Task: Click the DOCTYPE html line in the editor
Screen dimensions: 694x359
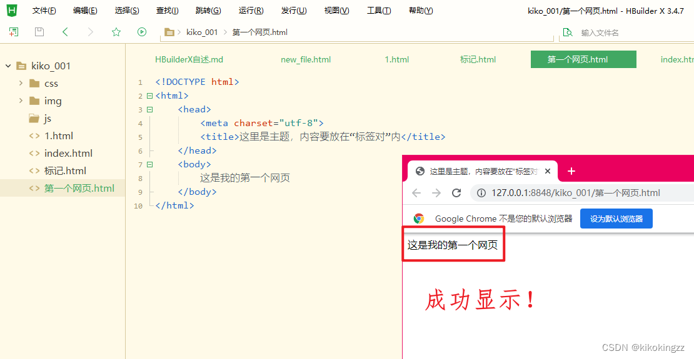Action: tap(198, 82)
